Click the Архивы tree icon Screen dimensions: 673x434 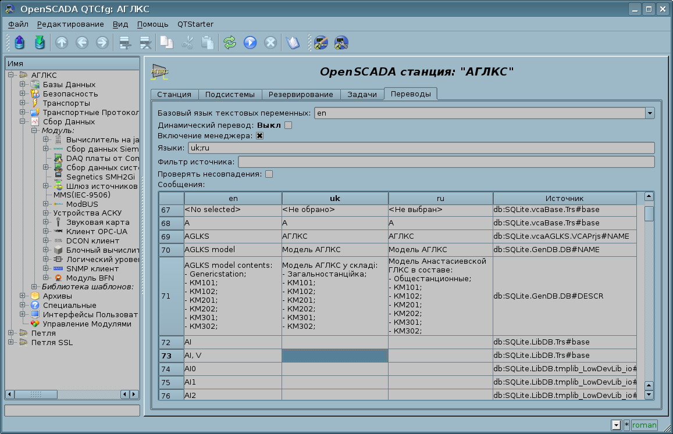click(x=35, y=296)
